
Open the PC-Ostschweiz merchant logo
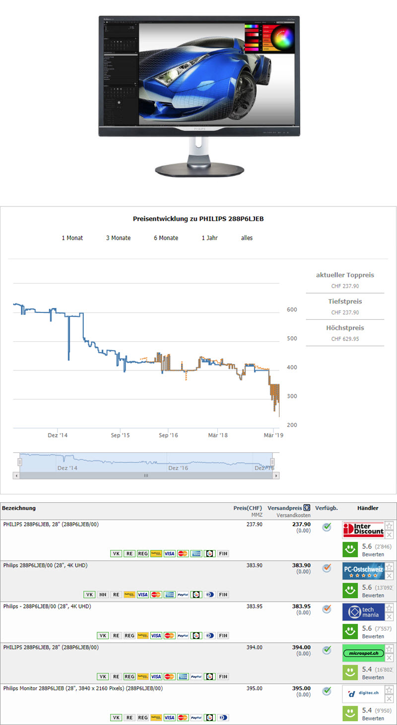[x=363, y=571]
